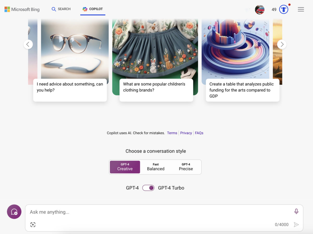Go to previous carousel suggestions

pos(28,44)
